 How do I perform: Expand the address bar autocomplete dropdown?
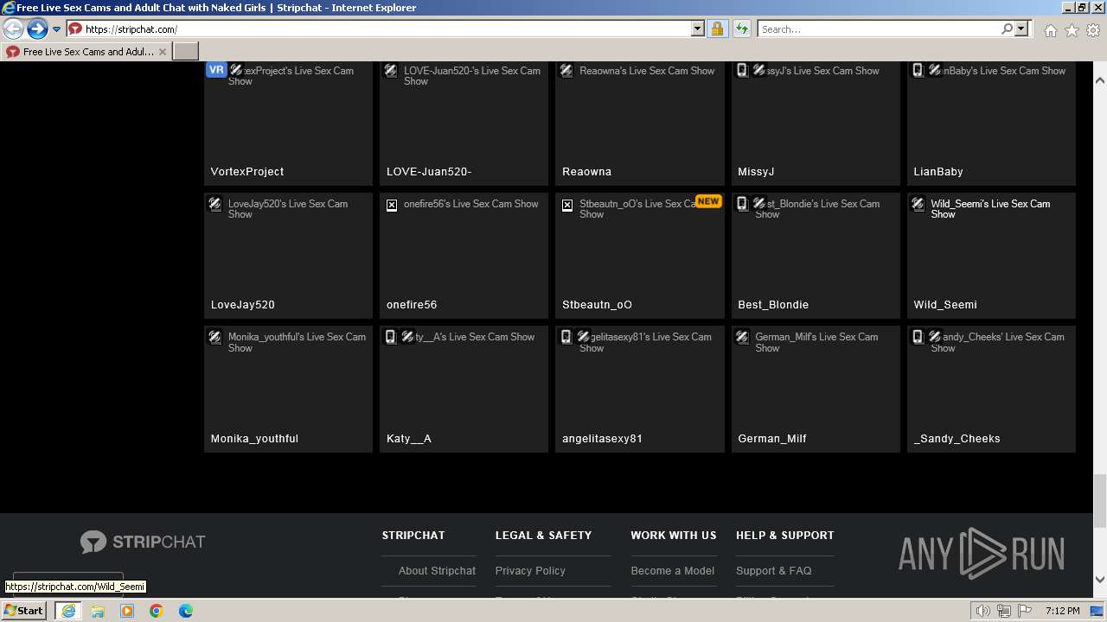point(698,29)
